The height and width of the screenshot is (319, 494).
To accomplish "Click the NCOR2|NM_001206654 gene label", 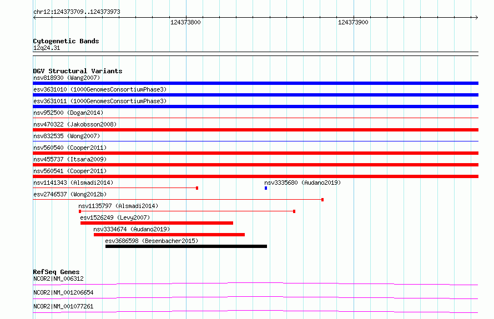I will pyautogui.click(x=63, y=292).
